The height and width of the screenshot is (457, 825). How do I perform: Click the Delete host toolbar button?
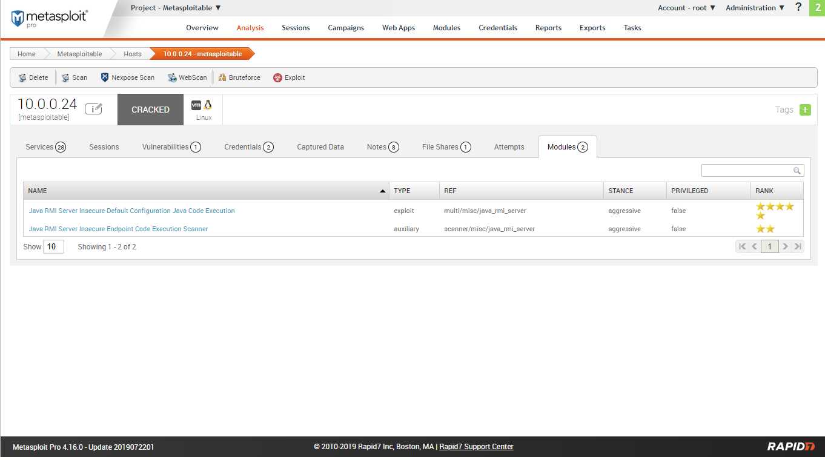point(33,77)
